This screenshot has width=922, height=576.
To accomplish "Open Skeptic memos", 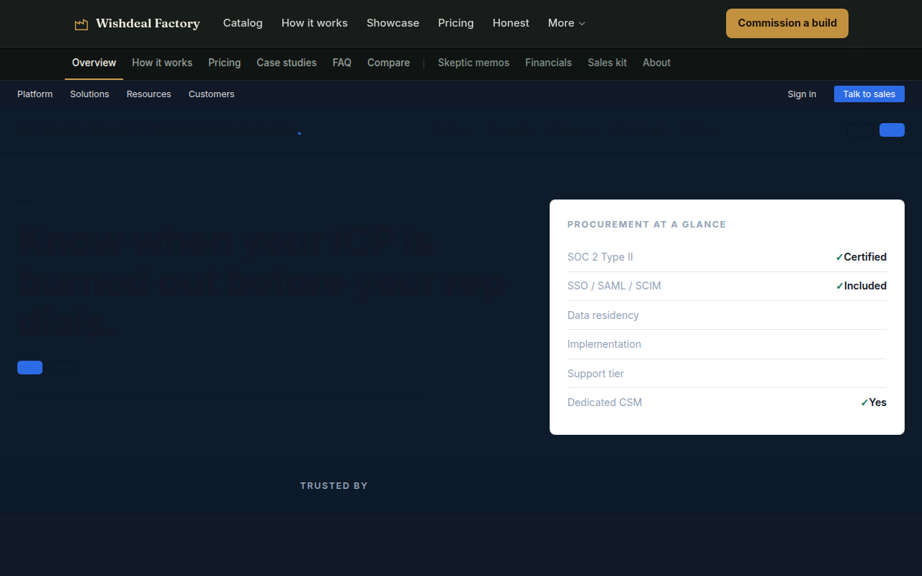I will point(473,63).
